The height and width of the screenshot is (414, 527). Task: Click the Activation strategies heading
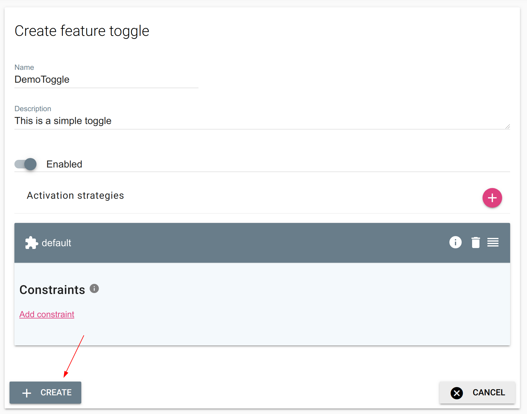[75, 195]
